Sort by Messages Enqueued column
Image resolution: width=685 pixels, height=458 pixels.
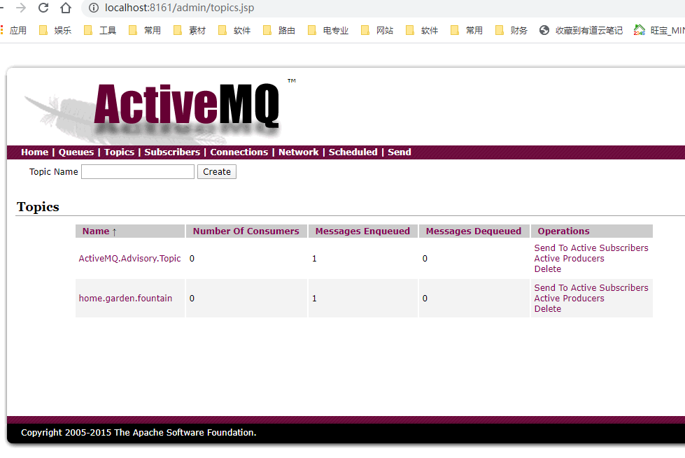pos(362,231)
